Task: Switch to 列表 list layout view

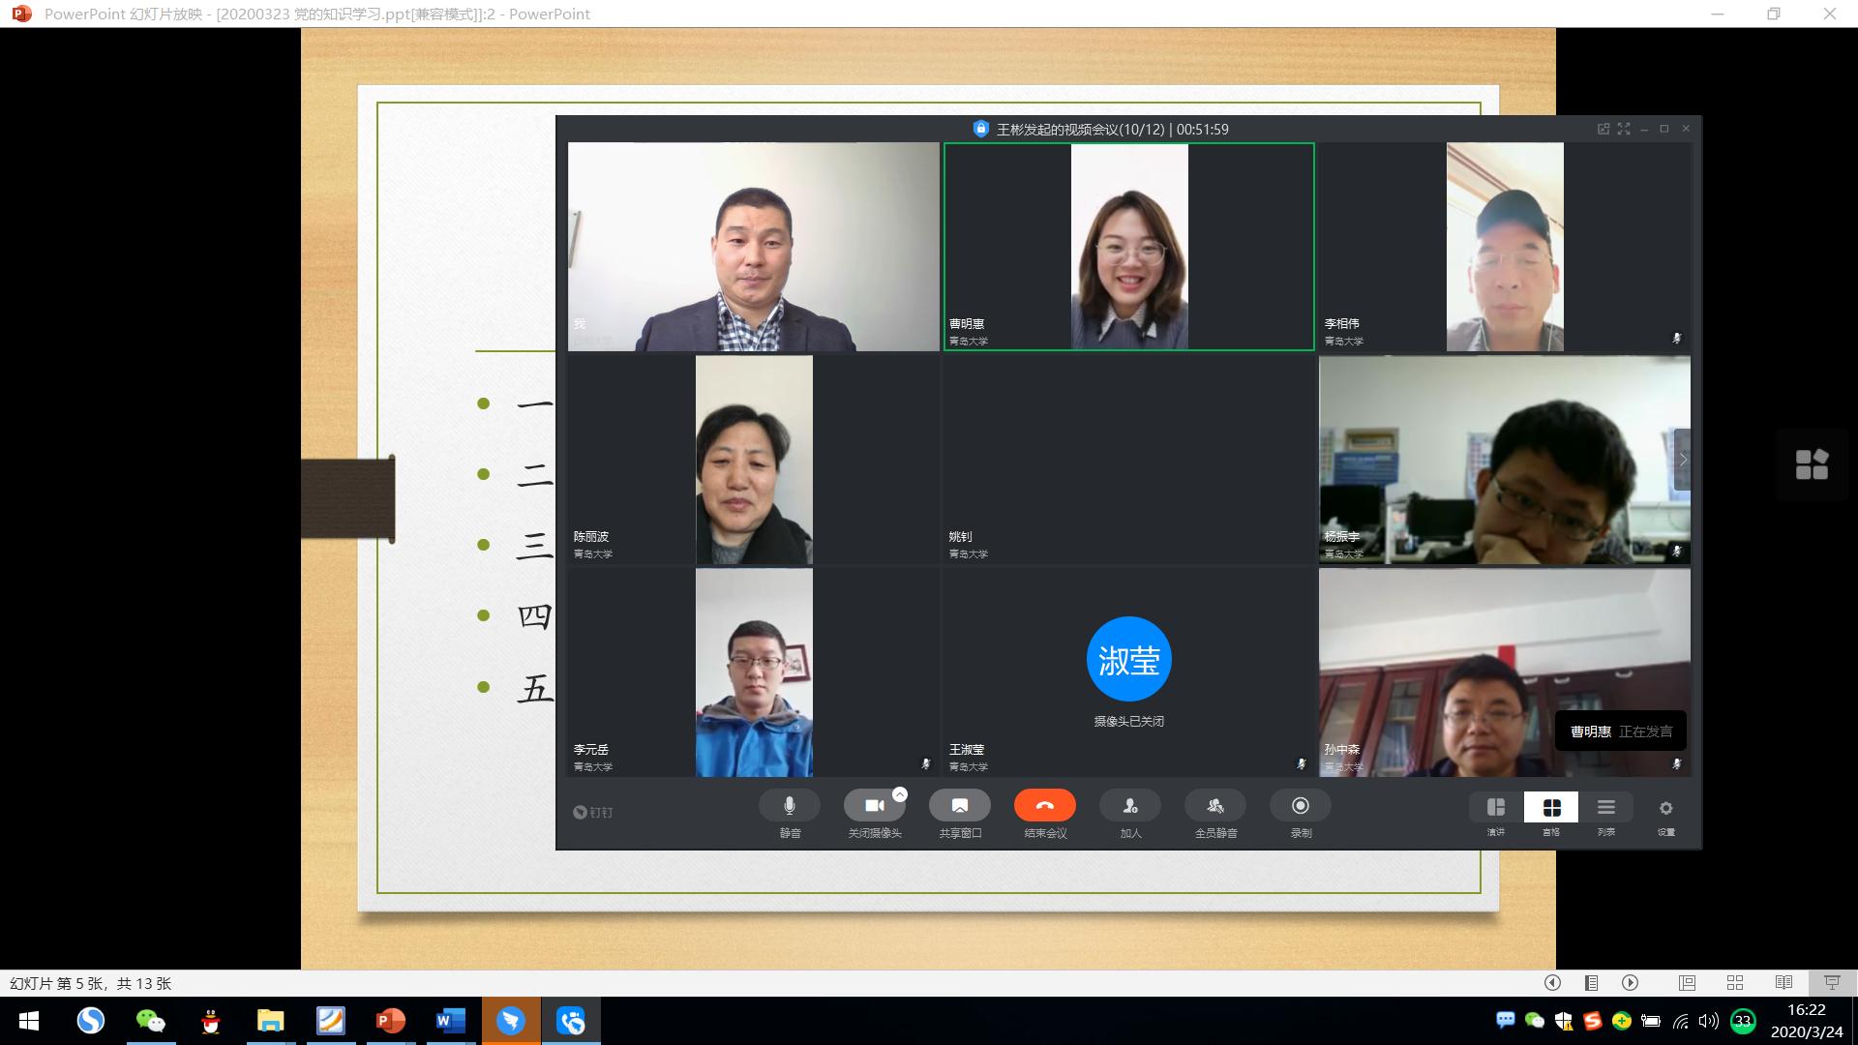Action: [x=1606, y=808]
